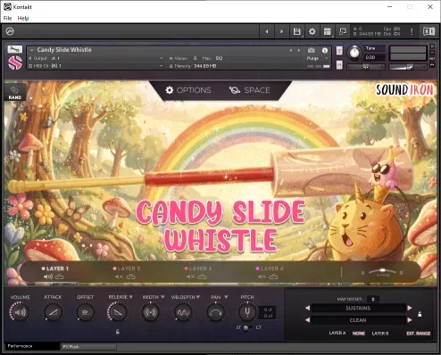This screenshot has height=355, width=441.
Task: Select LAYER 1
Action: pyautogui.click(x=54, y=268)
